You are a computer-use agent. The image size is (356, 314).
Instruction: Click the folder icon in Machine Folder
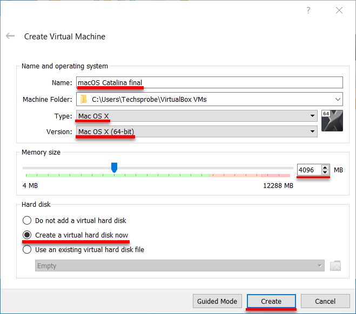(x=84, y=99)
